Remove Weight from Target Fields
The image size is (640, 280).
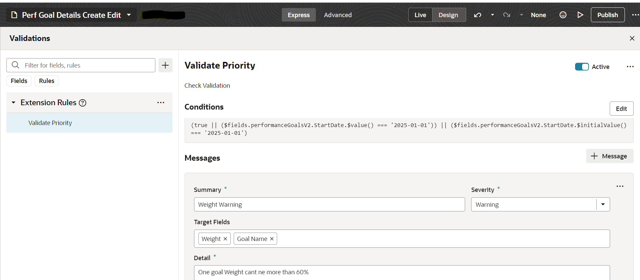[225, 239]
